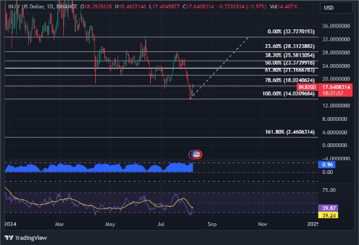Image resolution: width=359 pixels, height=245 pixels.
Task: Select the 0.00% (32.7270153) Fibonacci label
Action: 291,31
